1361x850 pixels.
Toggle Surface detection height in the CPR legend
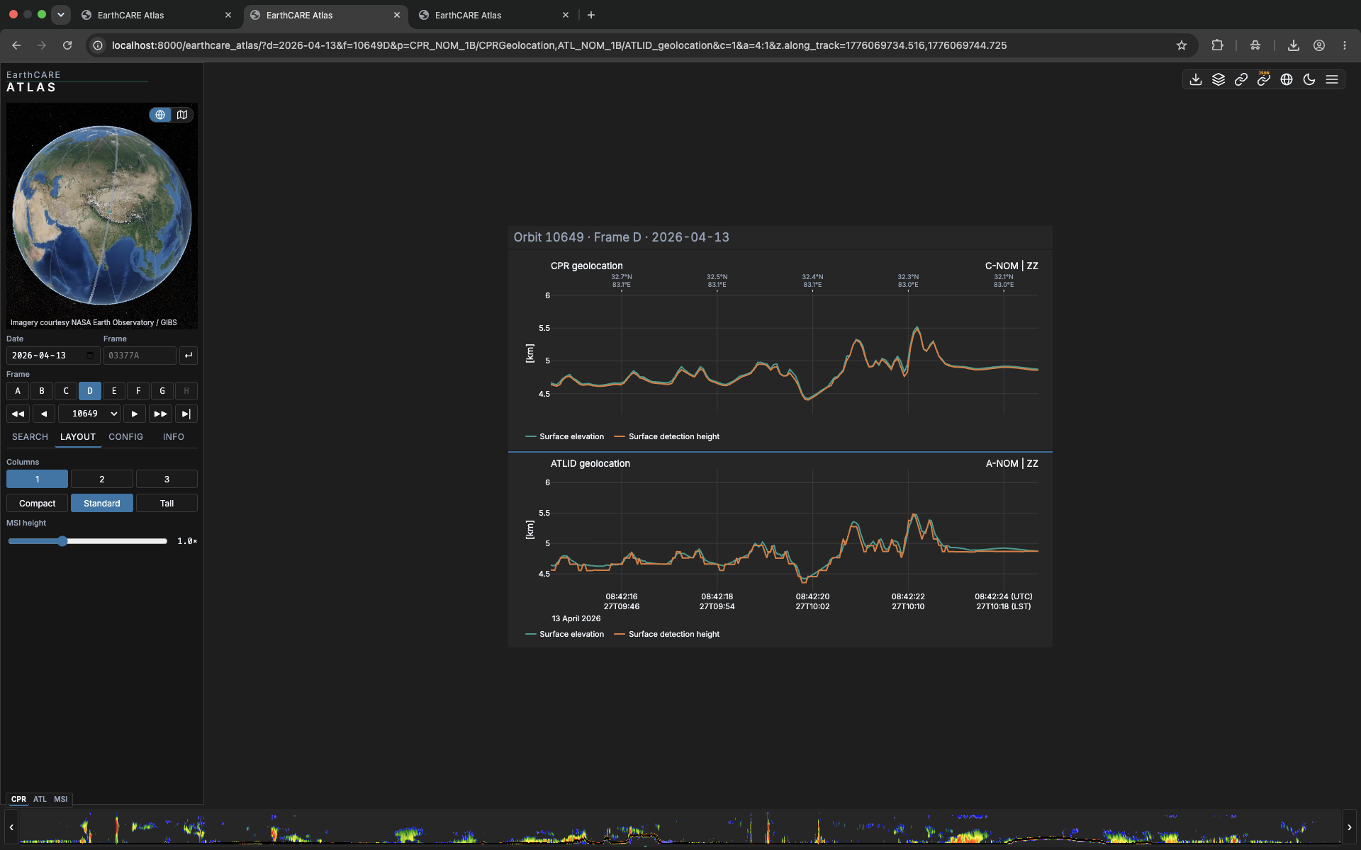[x=666, y=436]
